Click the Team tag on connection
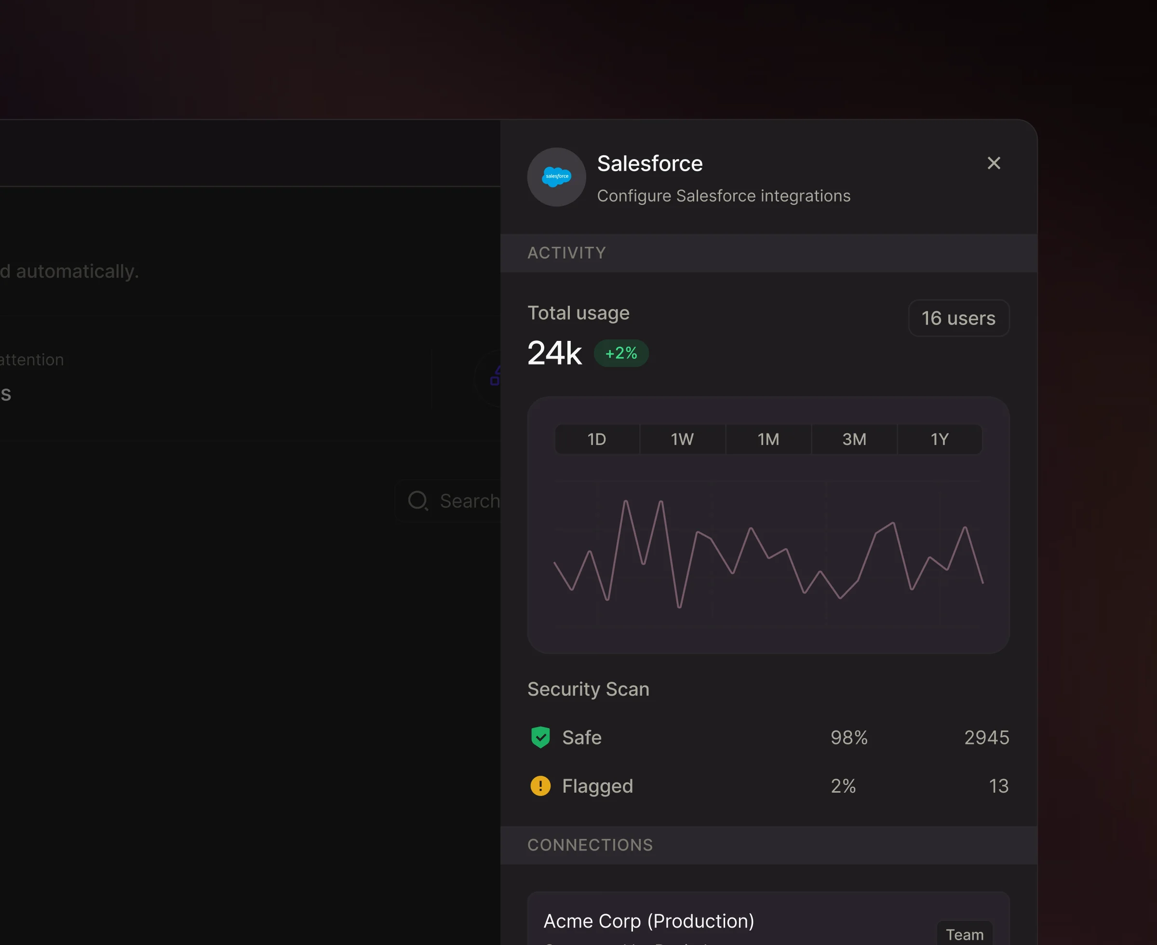 tap(964, 934)
